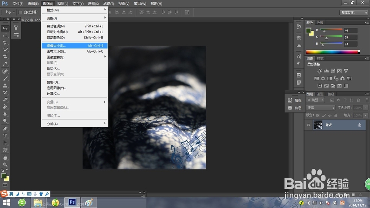Open the 属性 panel button
The image size is (370, 208).
click(x=295, y=100)
